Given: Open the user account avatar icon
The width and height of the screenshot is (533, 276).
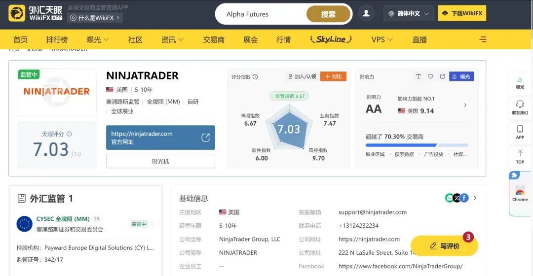Looking at the screenshot, I should (x=366, y=14).
